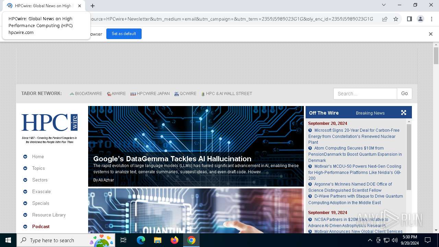Open the Chrome side panel icon

pyautogui.click(x=409, y=19)
